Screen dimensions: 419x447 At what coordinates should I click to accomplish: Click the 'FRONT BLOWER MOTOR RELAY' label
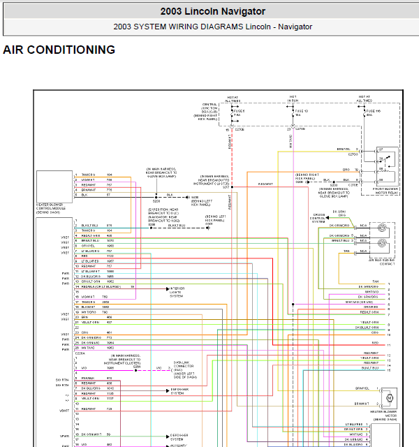[385, 191]
